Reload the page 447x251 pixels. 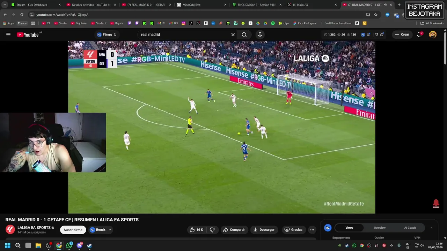(22, 15)
